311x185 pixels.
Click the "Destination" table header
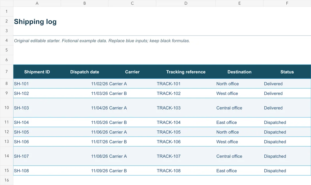click(239, 72)
